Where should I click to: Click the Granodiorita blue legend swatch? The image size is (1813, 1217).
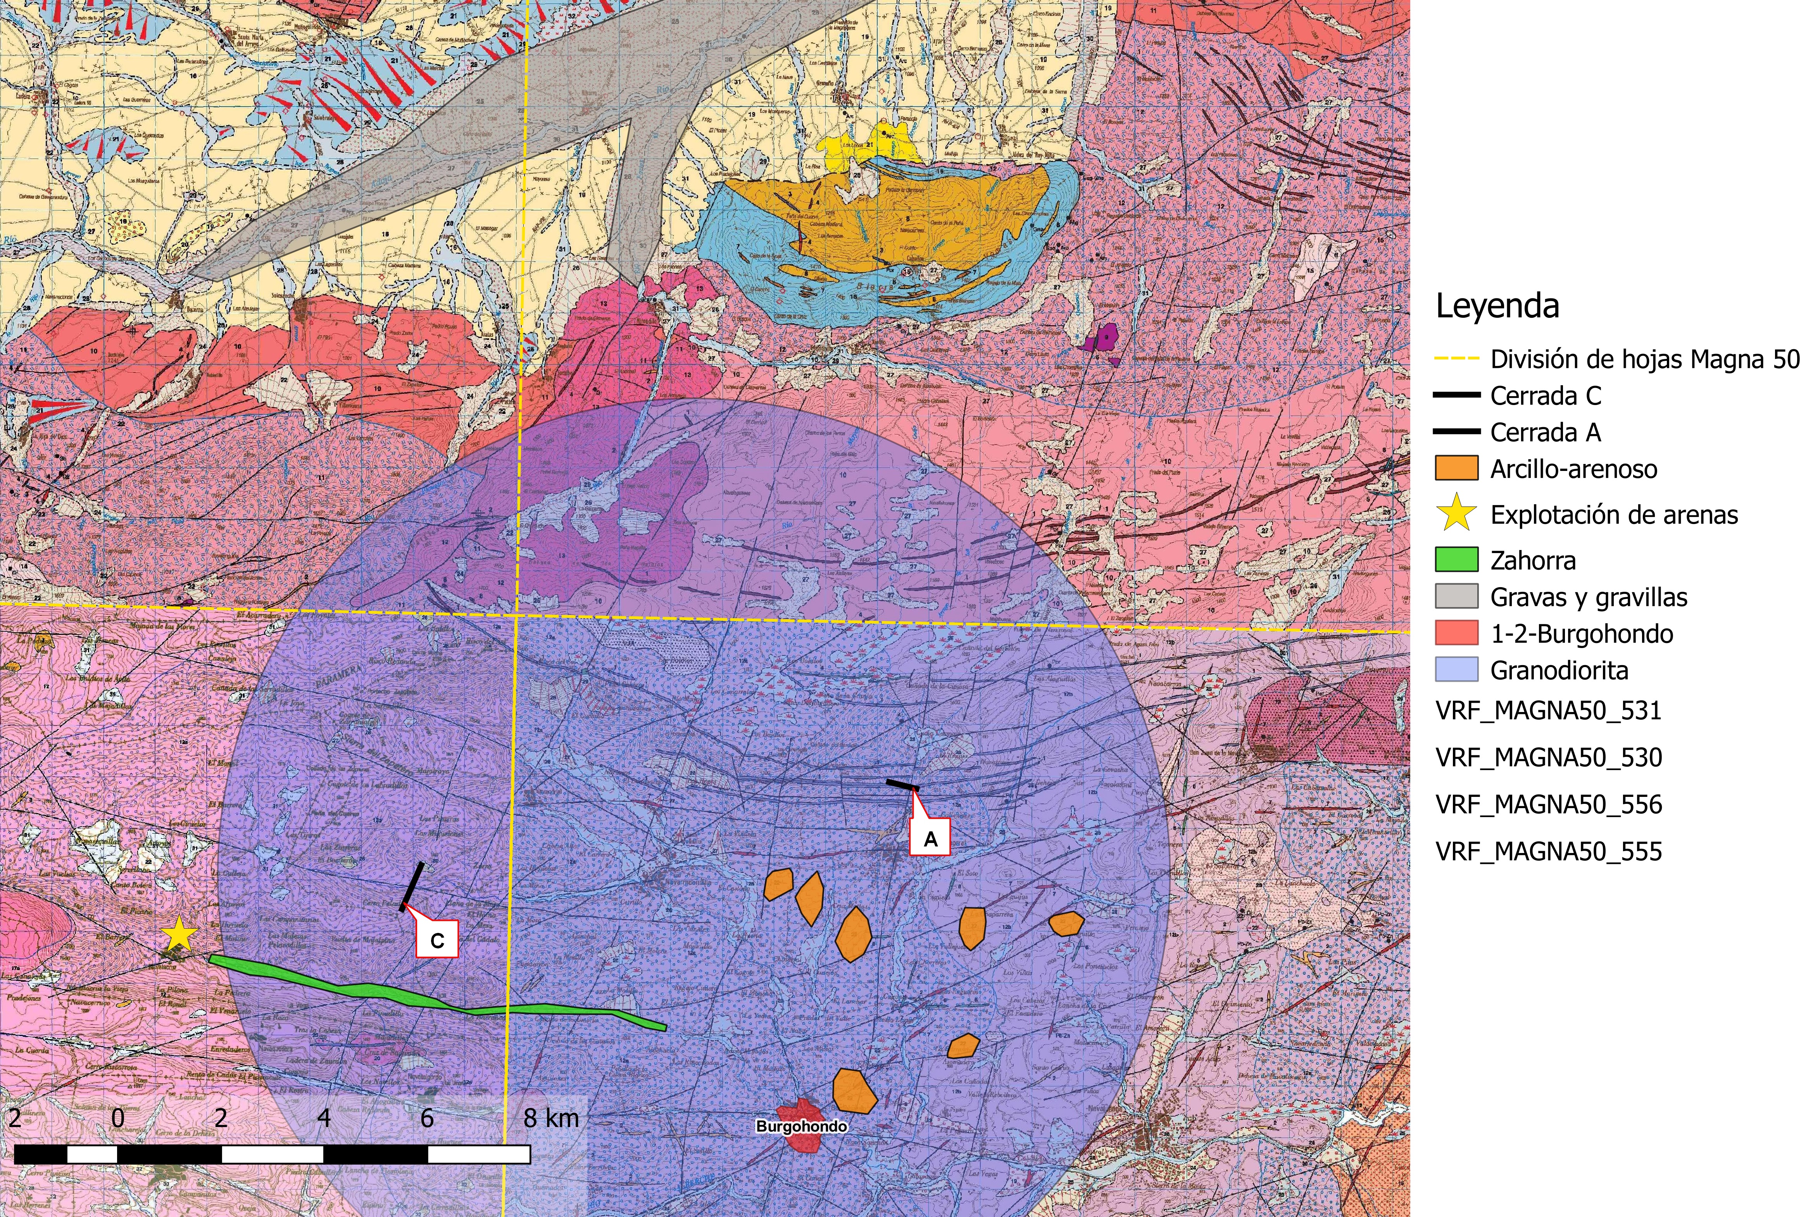click(x=1456, y=670)
